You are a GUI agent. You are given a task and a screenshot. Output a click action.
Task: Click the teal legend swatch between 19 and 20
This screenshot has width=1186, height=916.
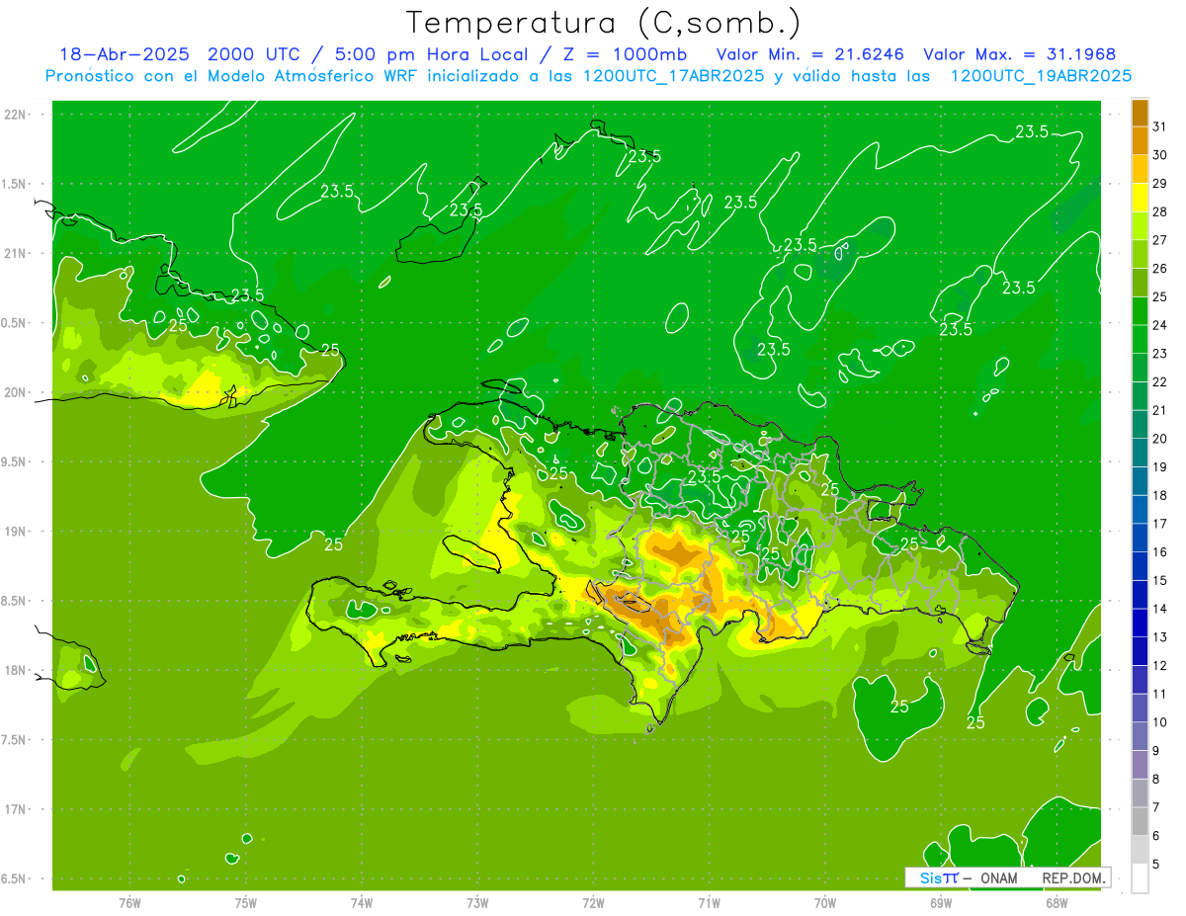click(x=1141, y=453)
